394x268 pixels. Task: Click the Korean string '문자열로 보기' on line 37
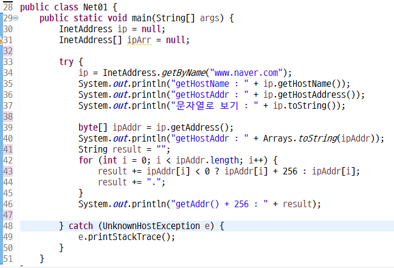207,106
